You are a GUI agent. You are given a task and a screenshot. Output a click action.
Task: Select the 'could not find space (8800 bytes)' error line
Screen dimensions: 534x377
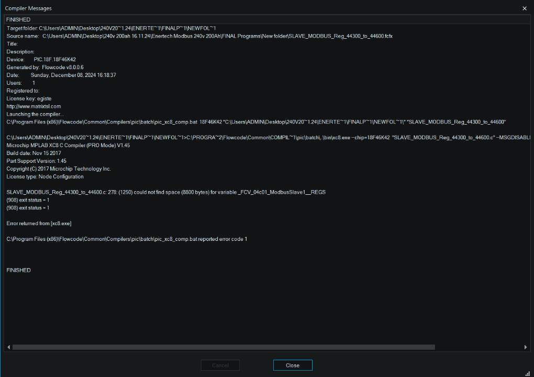click(166, 192)
